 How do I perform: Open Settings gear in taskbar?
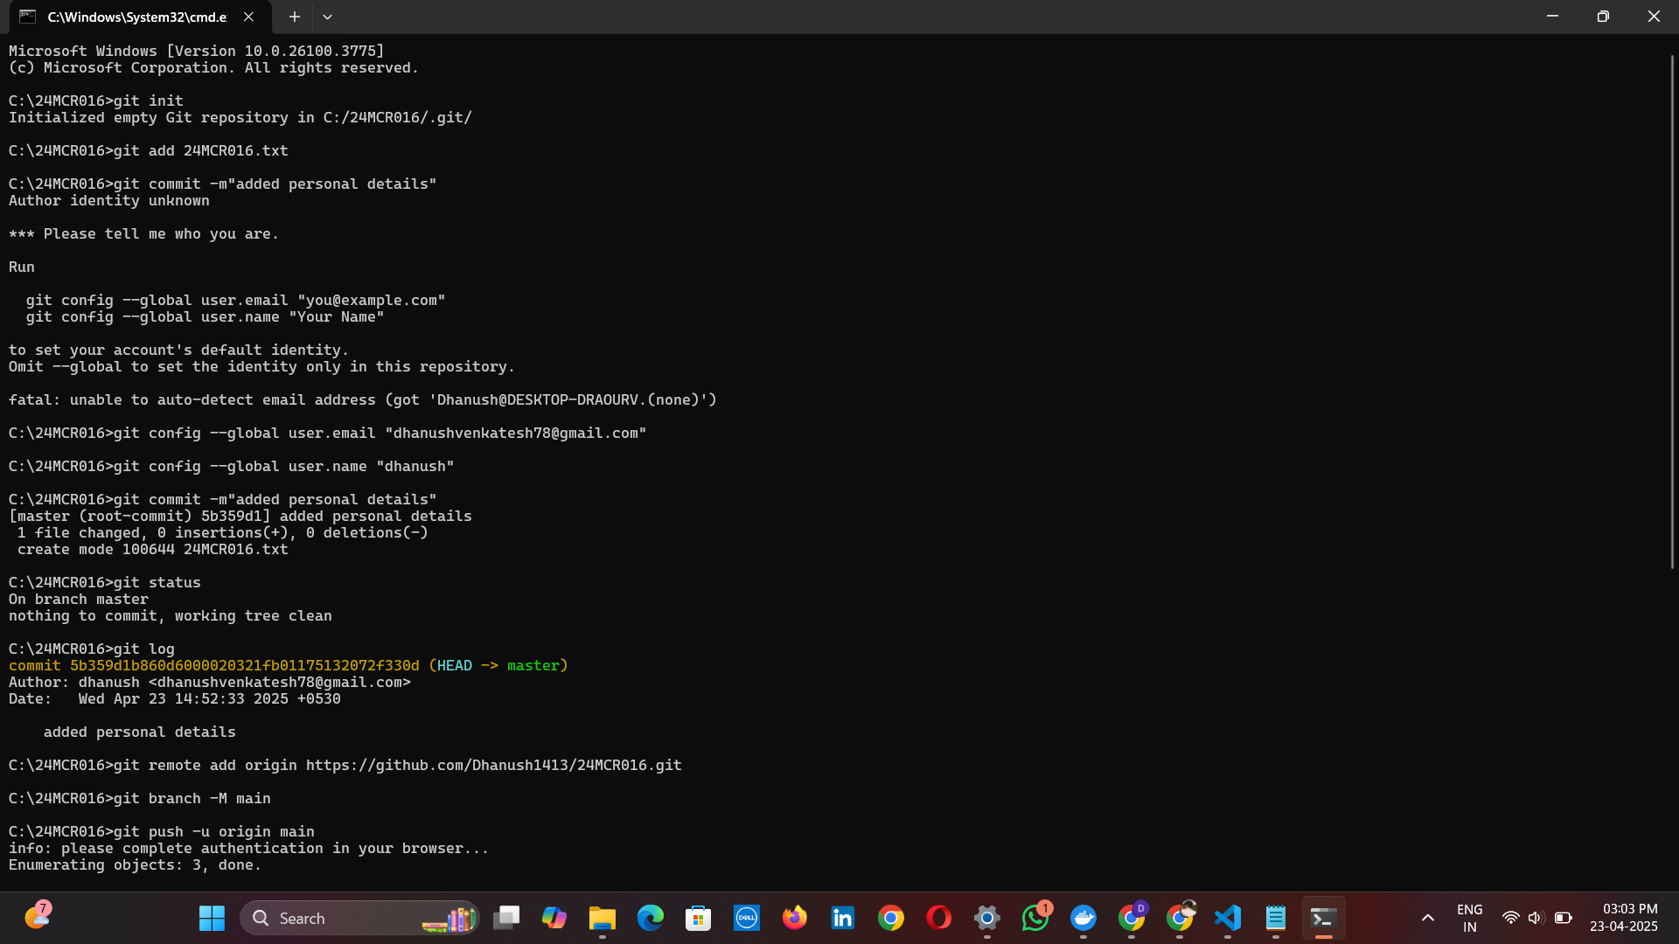pyautogui.click(x=987, y=918)
